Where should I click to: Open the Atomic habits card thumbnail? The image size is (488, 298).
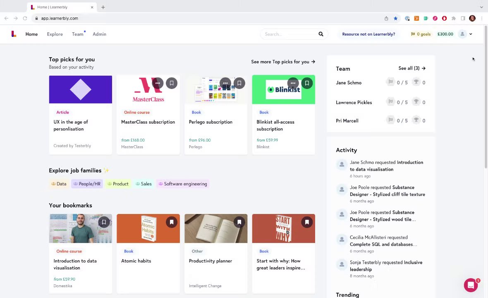[148, 228]
